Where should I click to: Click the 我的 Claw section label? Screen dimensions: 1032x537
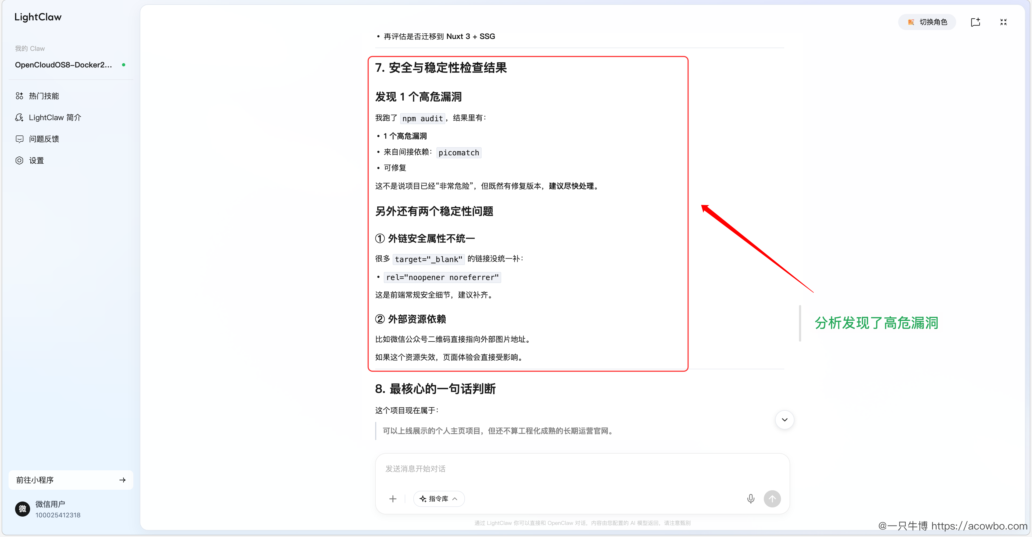[x=30, y=48]
